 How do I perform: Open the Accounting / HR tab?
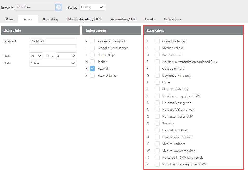(x=123, y=19)
